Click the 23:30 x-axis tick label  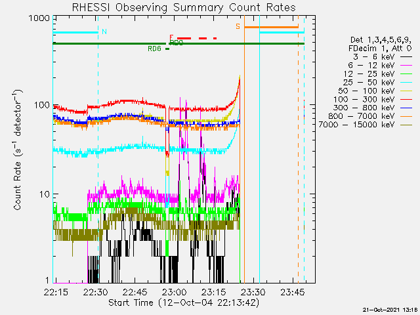click(253, 292)
